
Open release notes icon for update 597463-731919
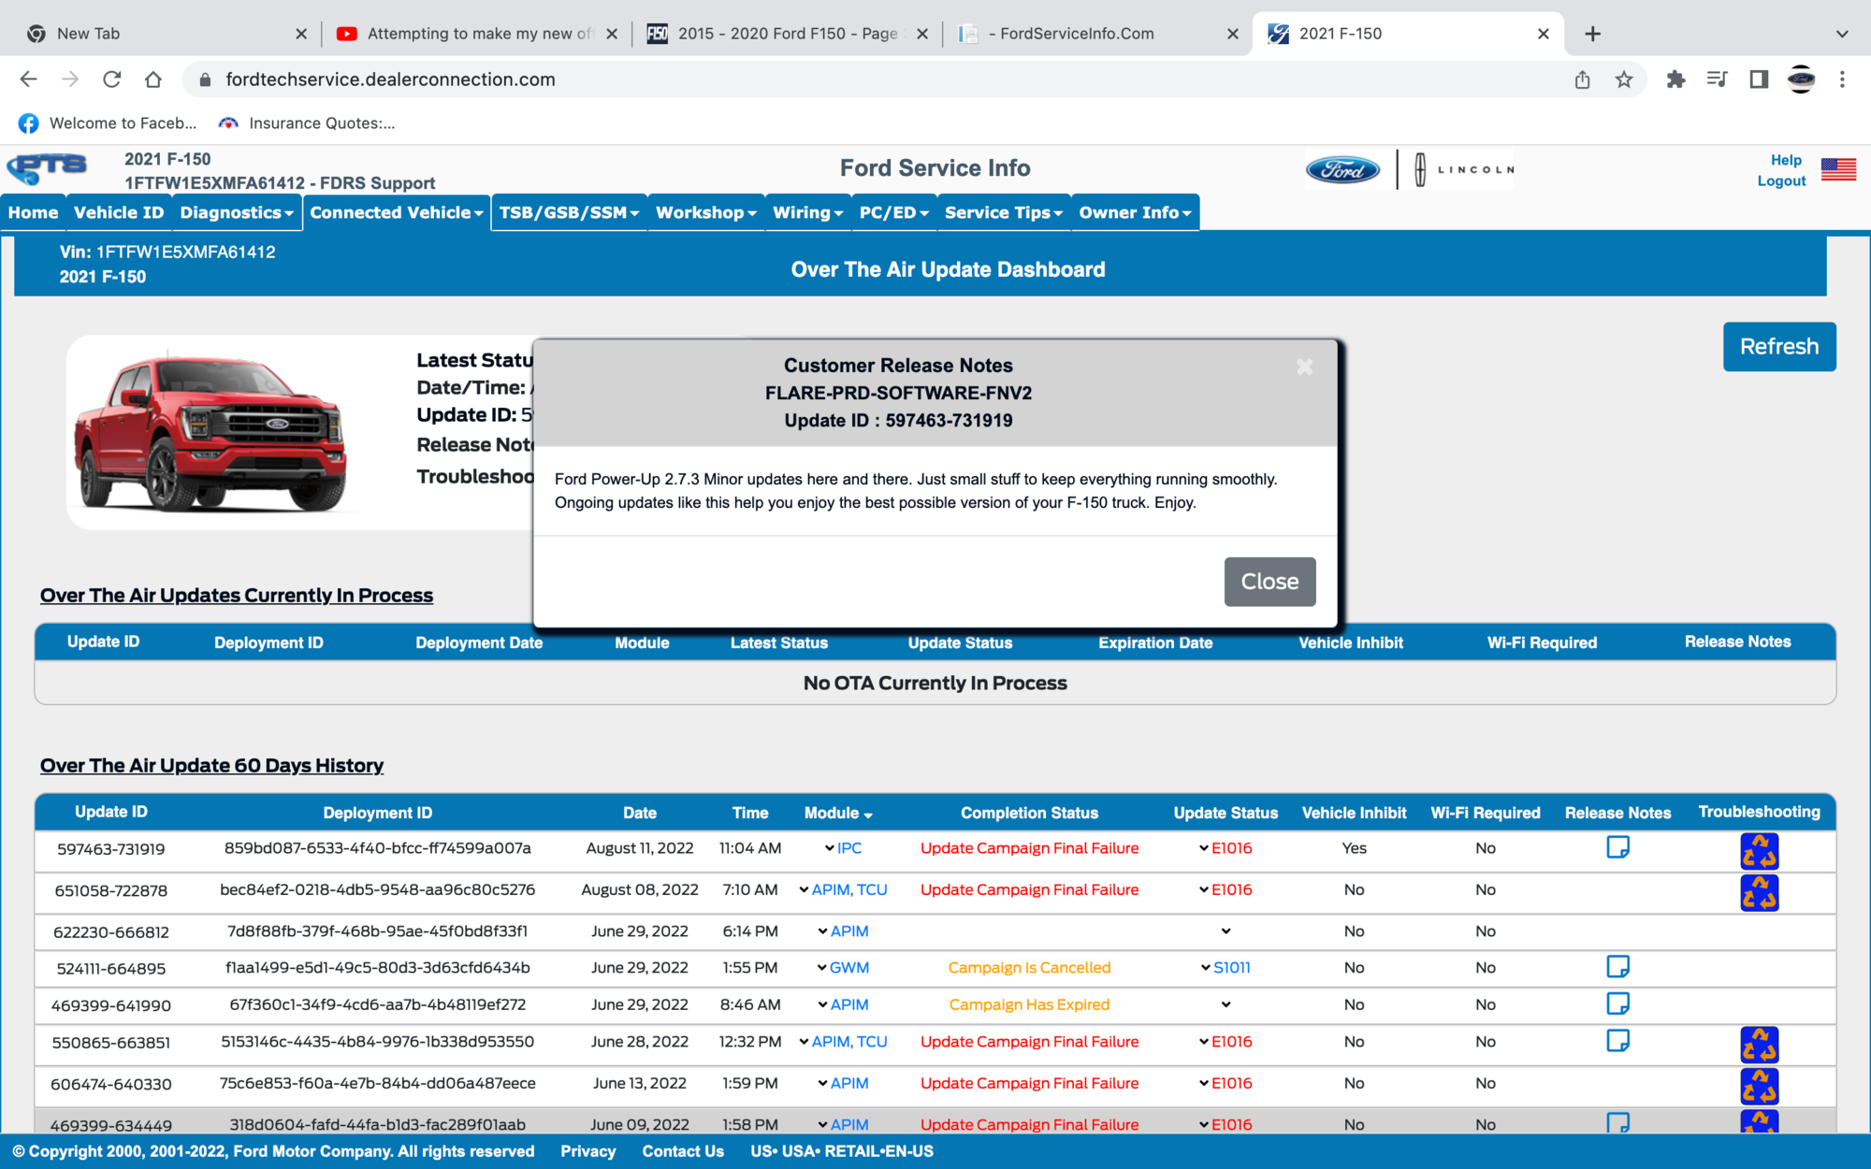point(1618,848)
